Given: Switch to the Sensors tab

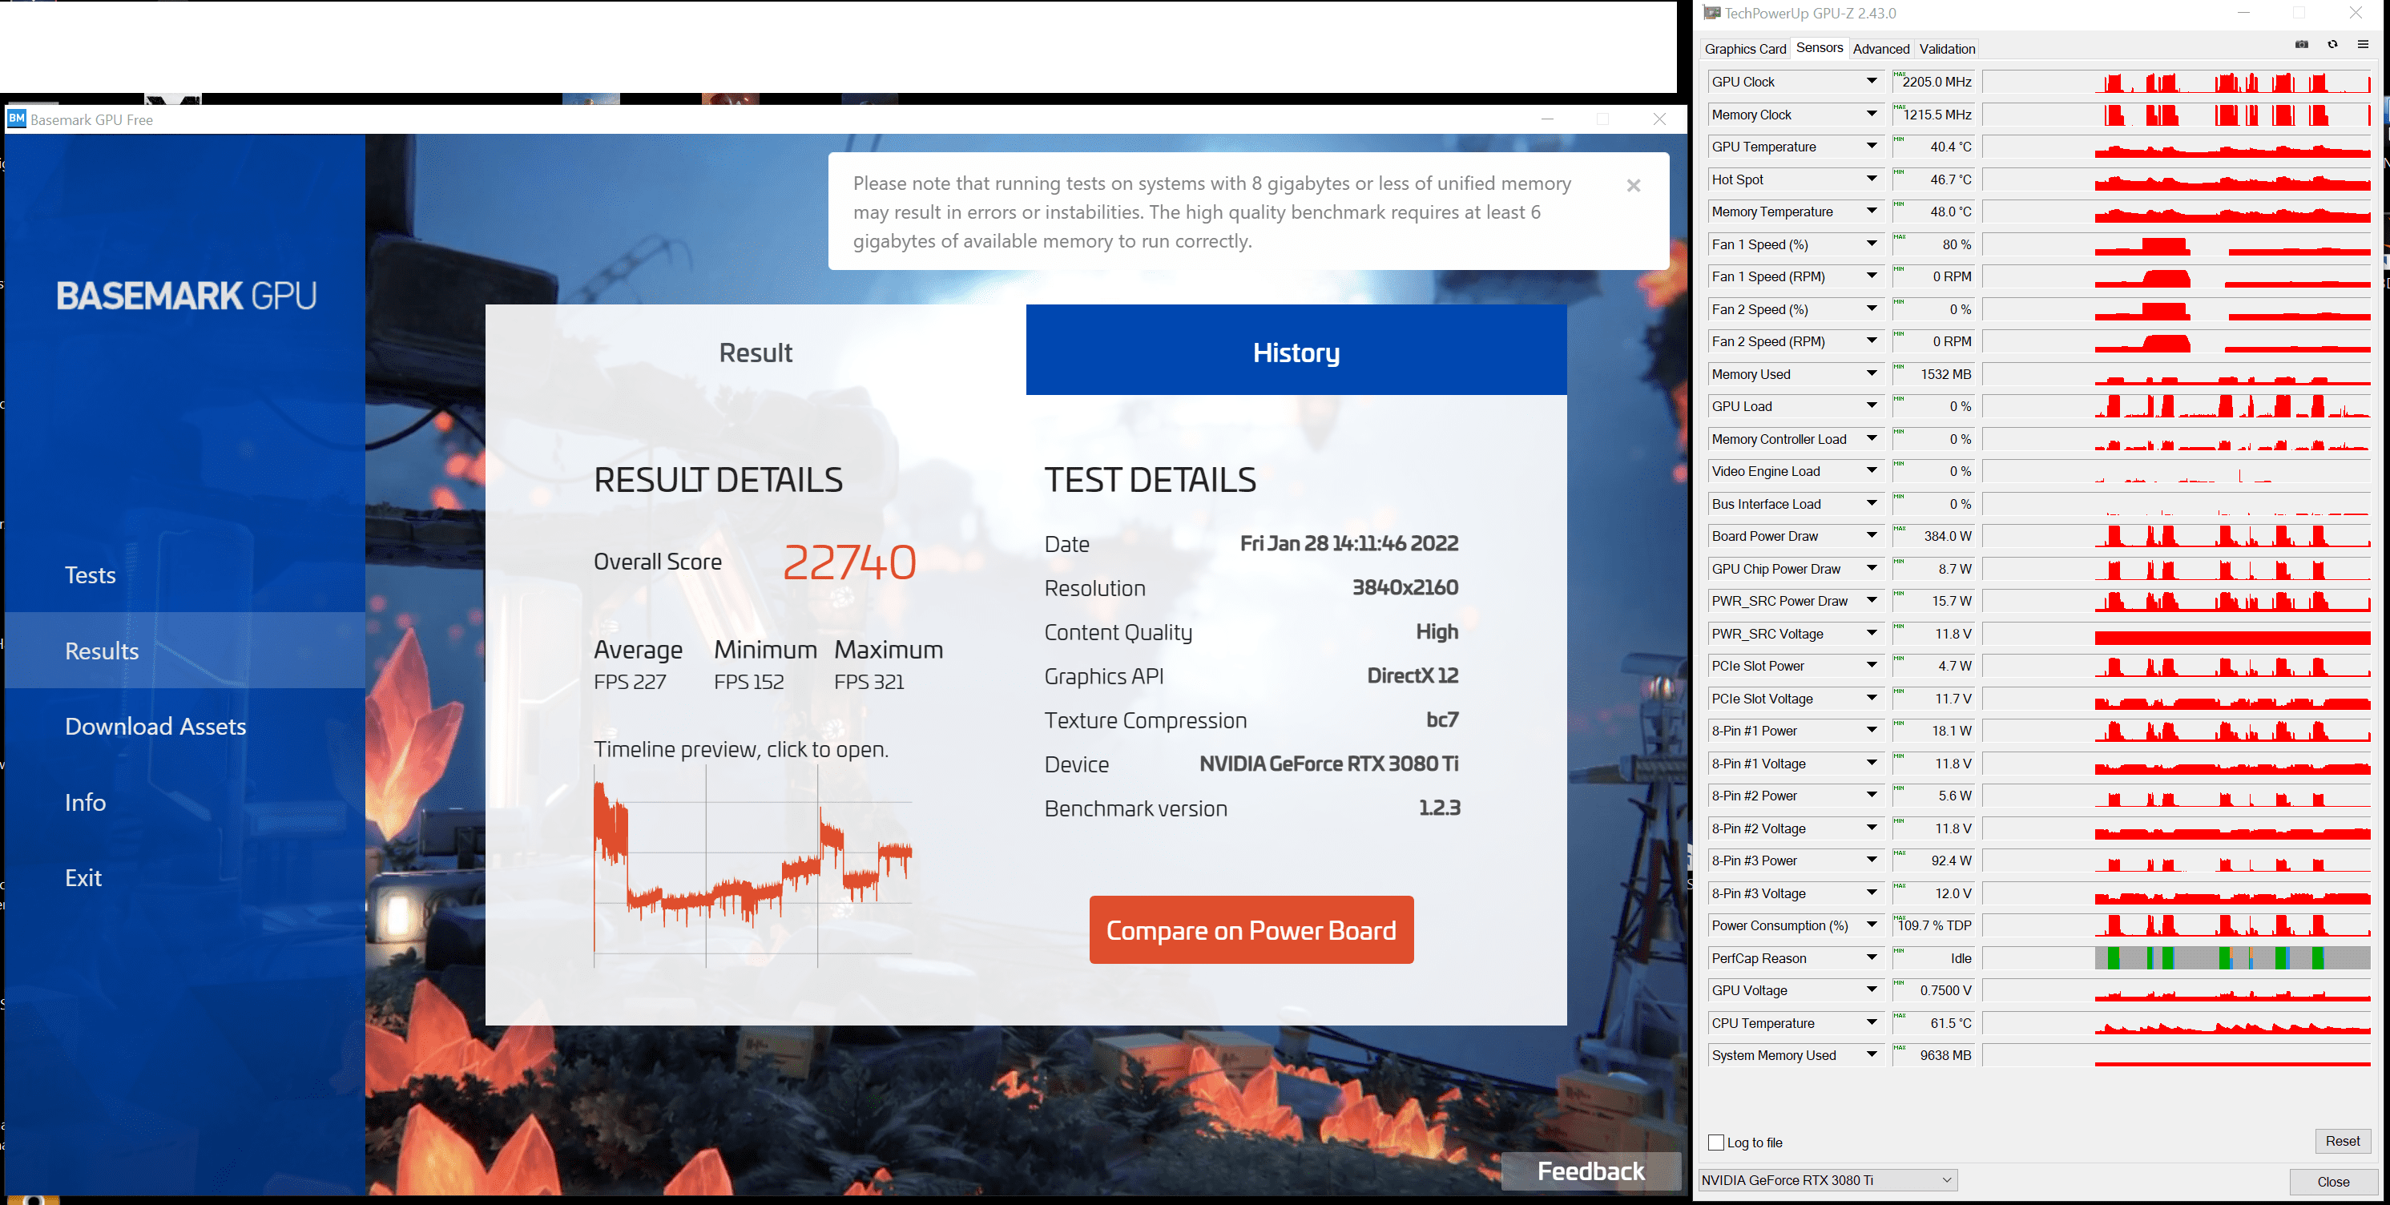Looking at the screenshot, I should tap(1819, 47).
